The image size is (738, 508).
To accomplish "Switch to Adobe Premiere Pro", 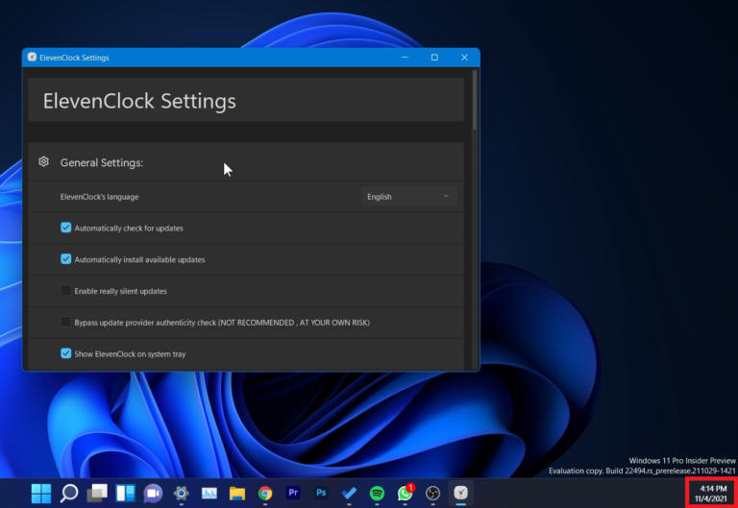I will coord(293,493).
